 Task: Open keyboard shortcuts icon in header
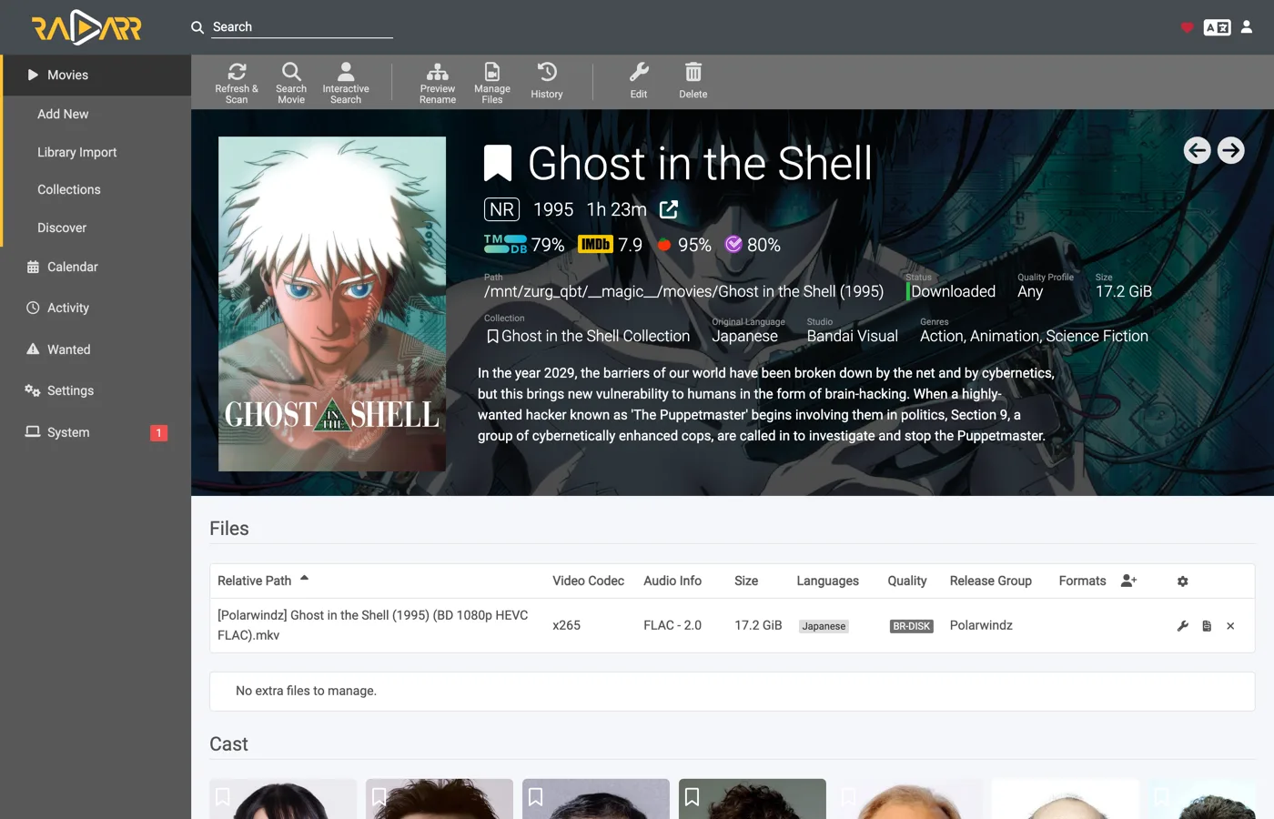point(1217,27)
